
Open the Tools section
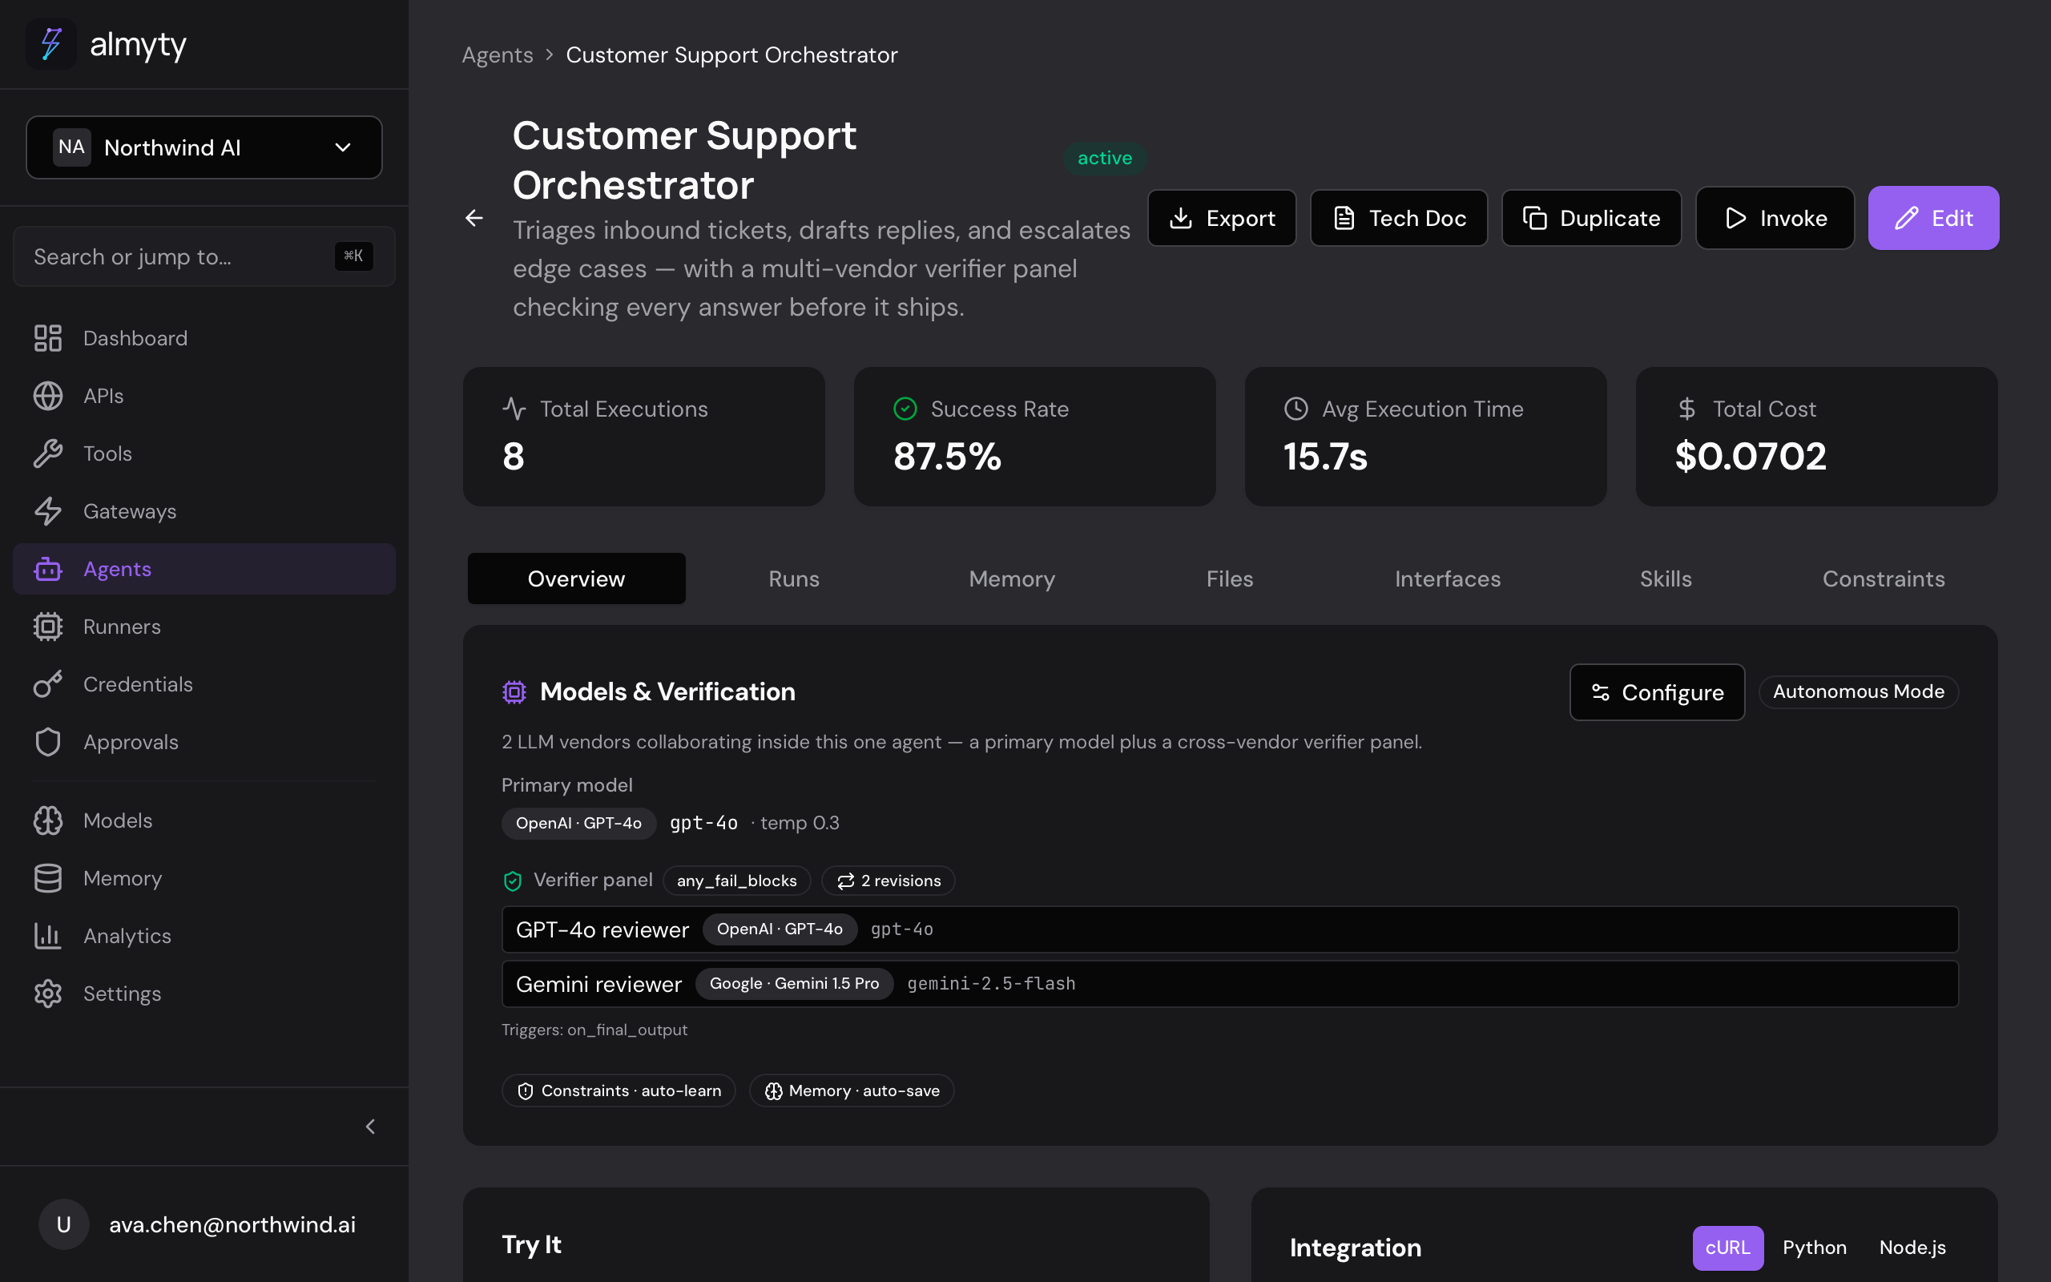pos(204,454)
